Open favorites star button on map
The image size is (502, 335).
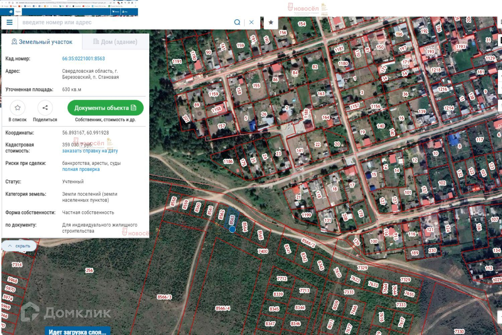coord(271,22)
